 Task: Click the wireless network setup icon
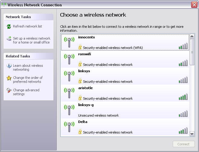click(9, 39)
